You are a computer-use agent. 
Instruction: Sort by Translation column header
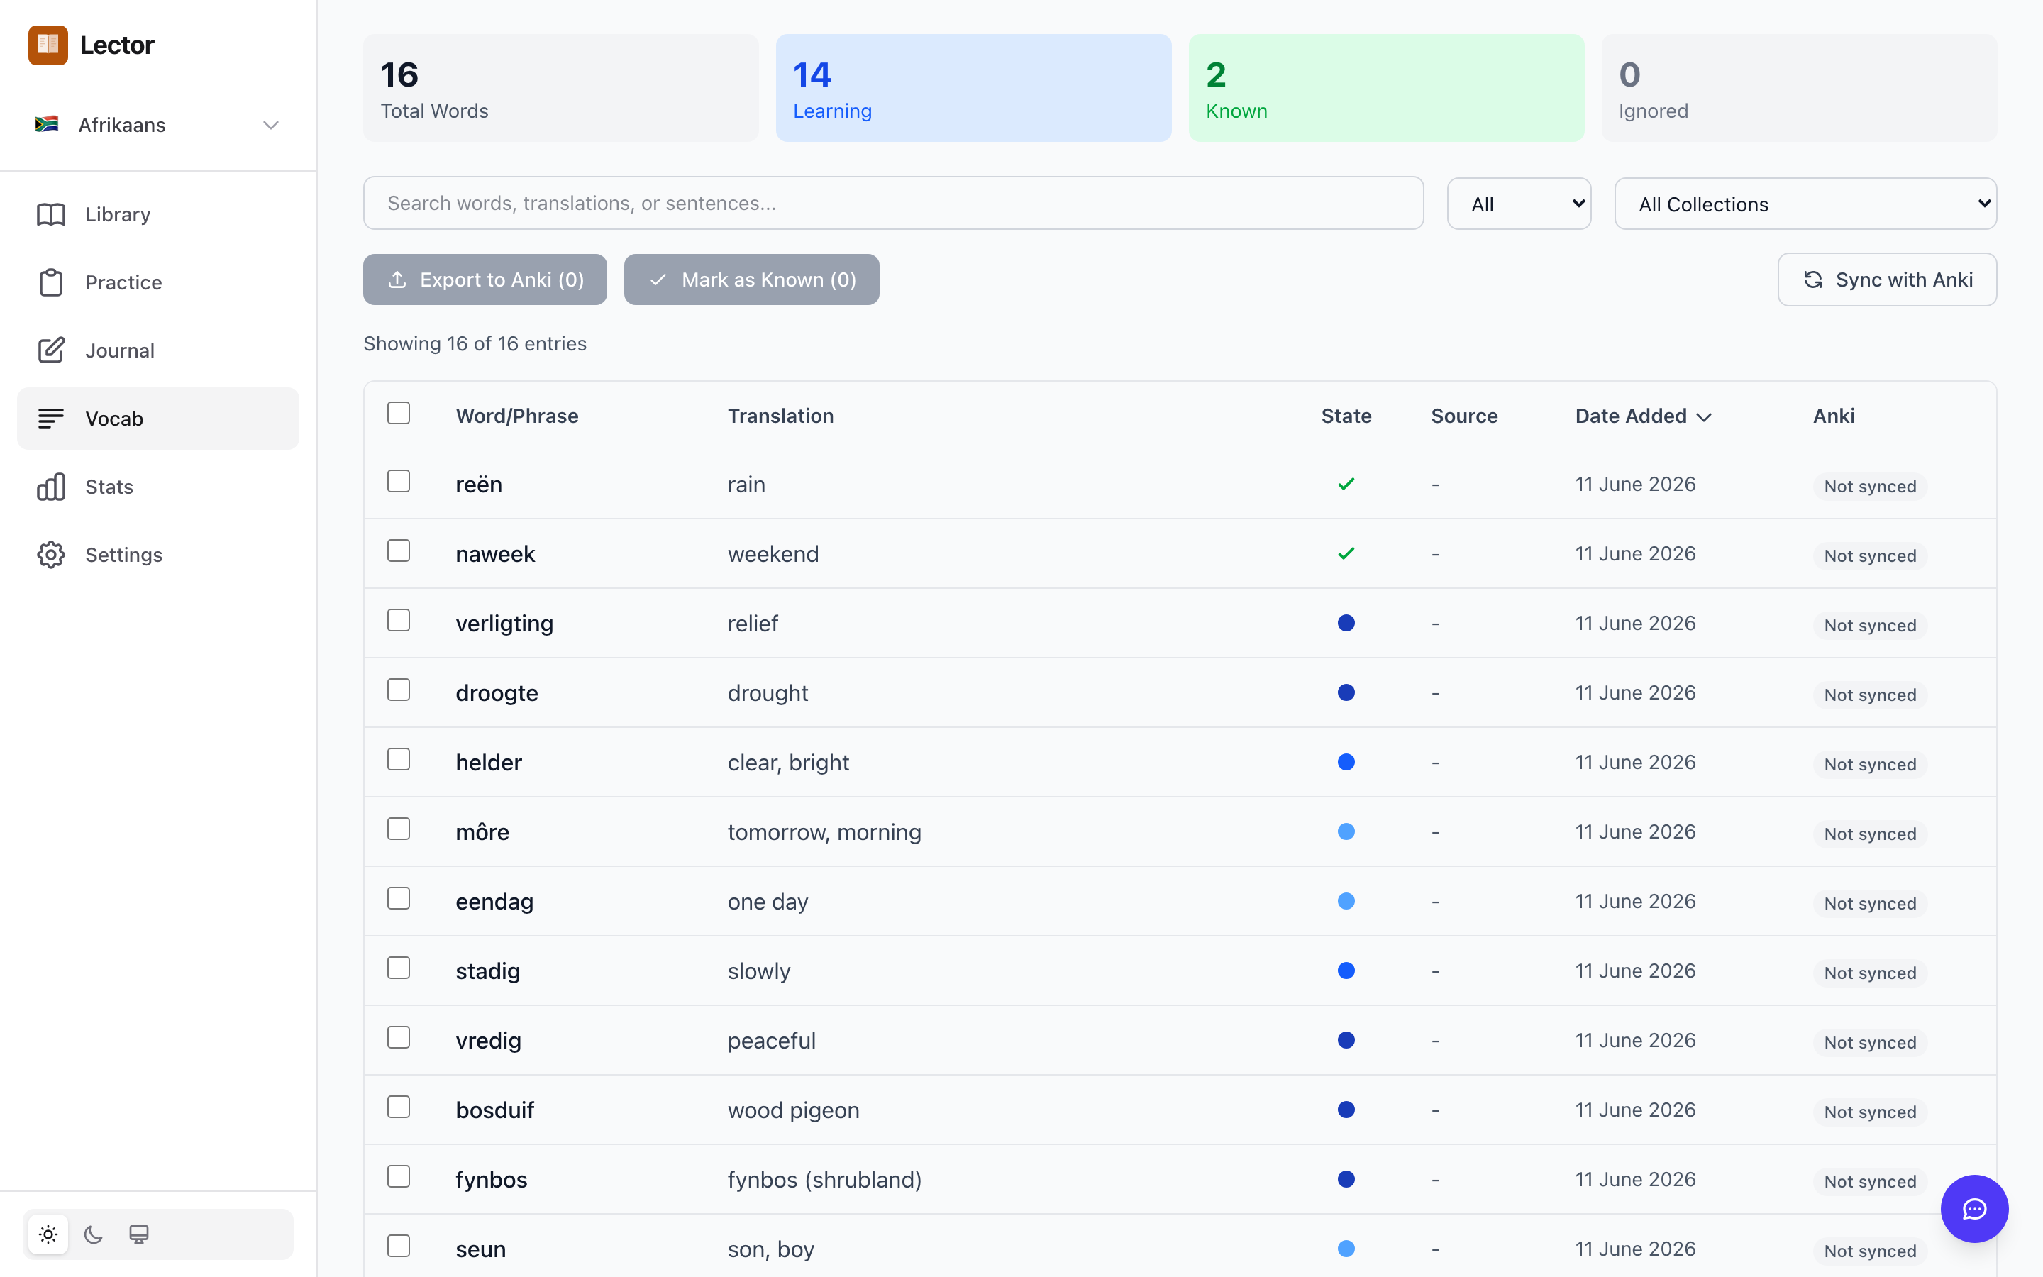point(780,416)
